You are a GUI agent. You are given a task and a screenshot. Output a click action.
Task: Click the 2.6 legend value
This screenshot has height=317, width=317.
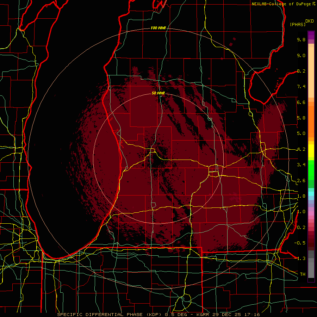pyautogui.click(x=301, y=181)
